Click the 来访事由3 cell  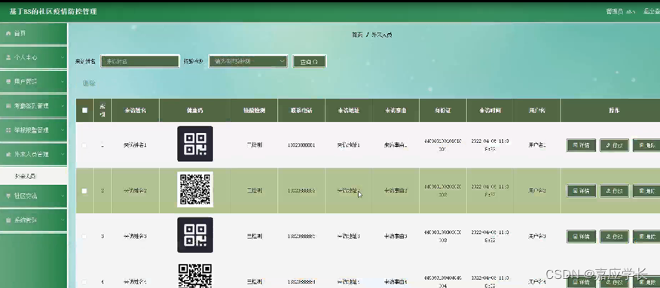396,236
